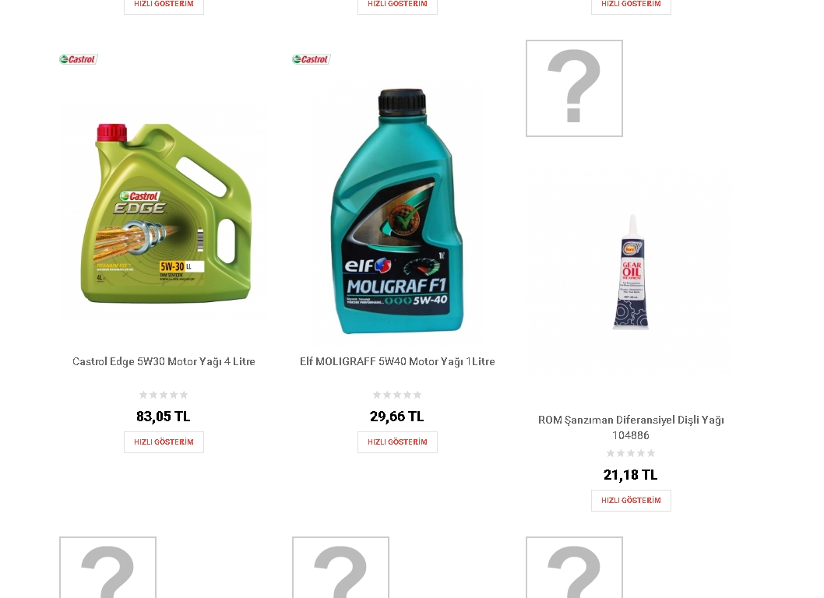Rate Elf Moligraff using its star rating

tap(396, 395)
